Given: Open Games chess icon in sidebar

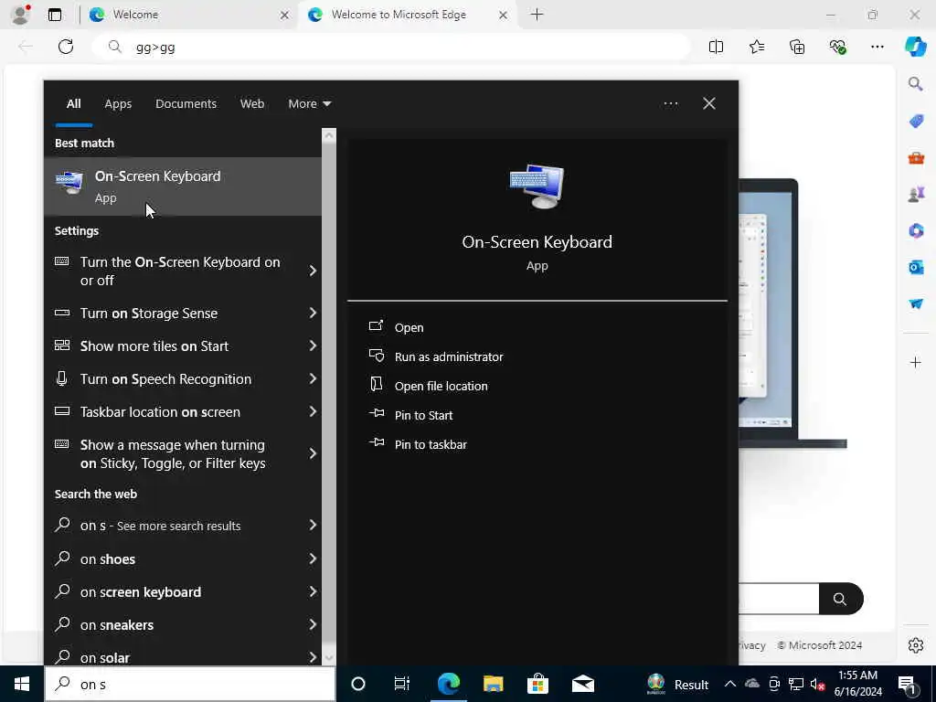Looking at the screenshot, I should pos(916,194).
